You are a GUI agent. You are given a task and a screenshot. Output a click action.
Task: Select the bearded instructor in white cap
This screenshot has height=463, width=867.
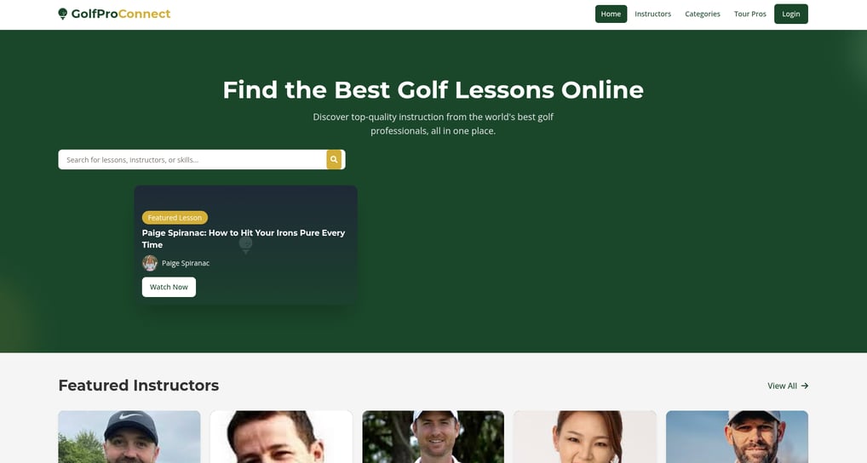[x=737, y=437]
